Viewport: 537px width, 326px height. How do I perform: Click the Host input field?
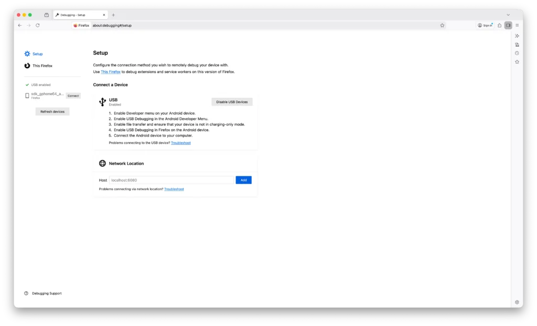pos(171,180)
